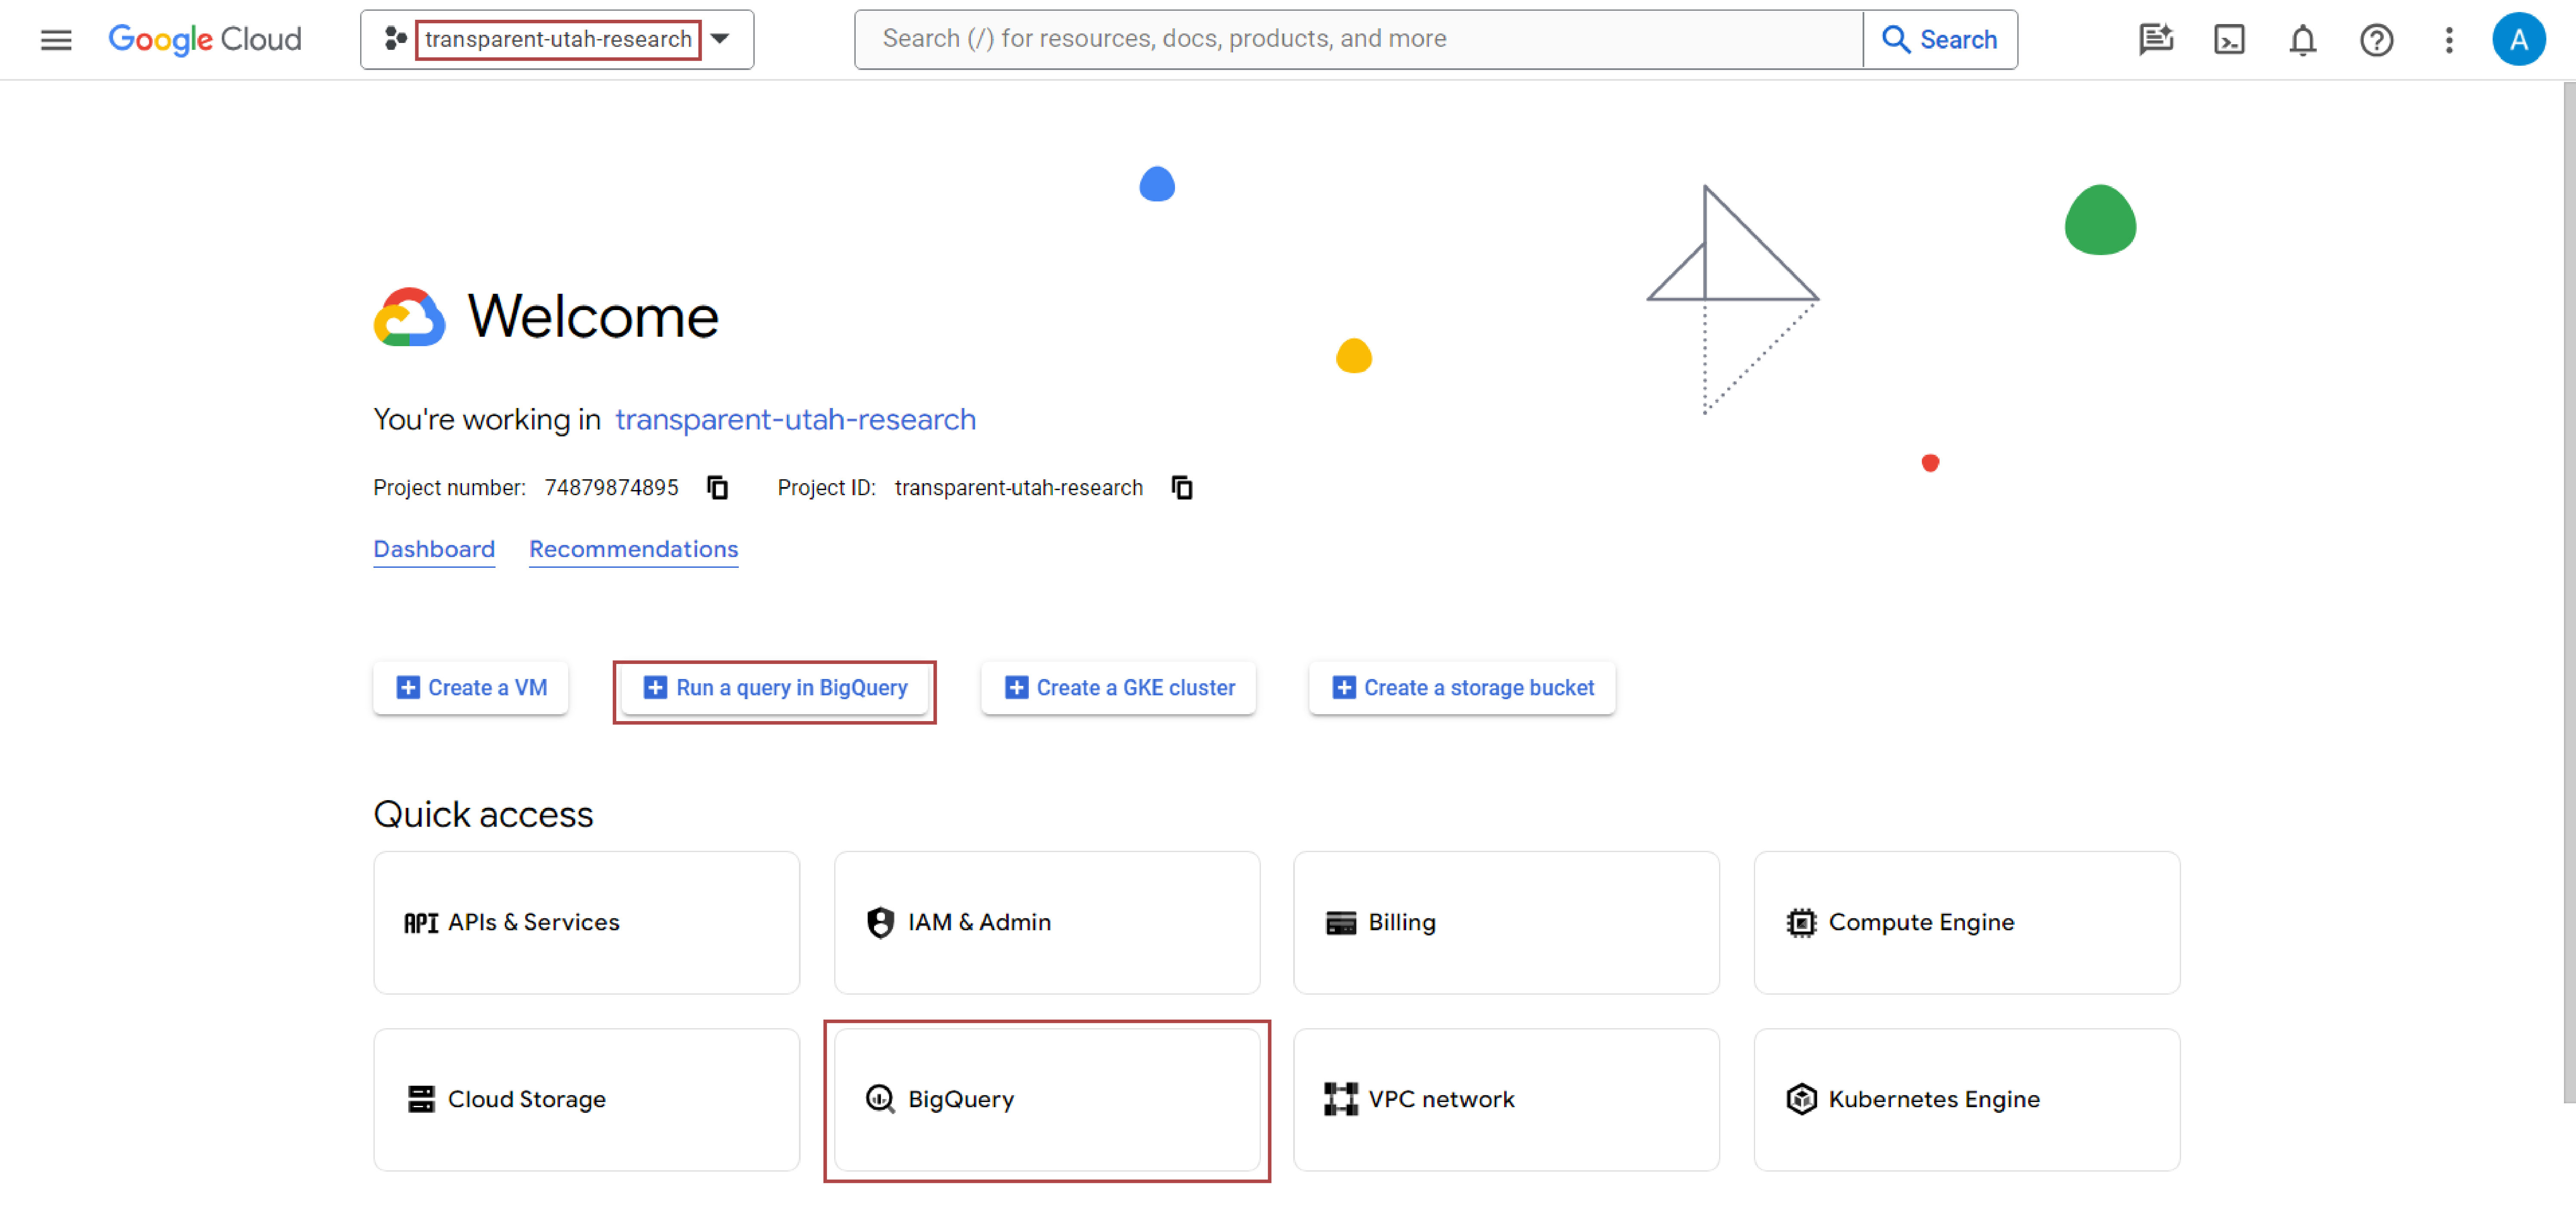2576x1224 pixels.
Task: Open the notifications bell
Action: pyautogui.click(x=2302, y=39)
